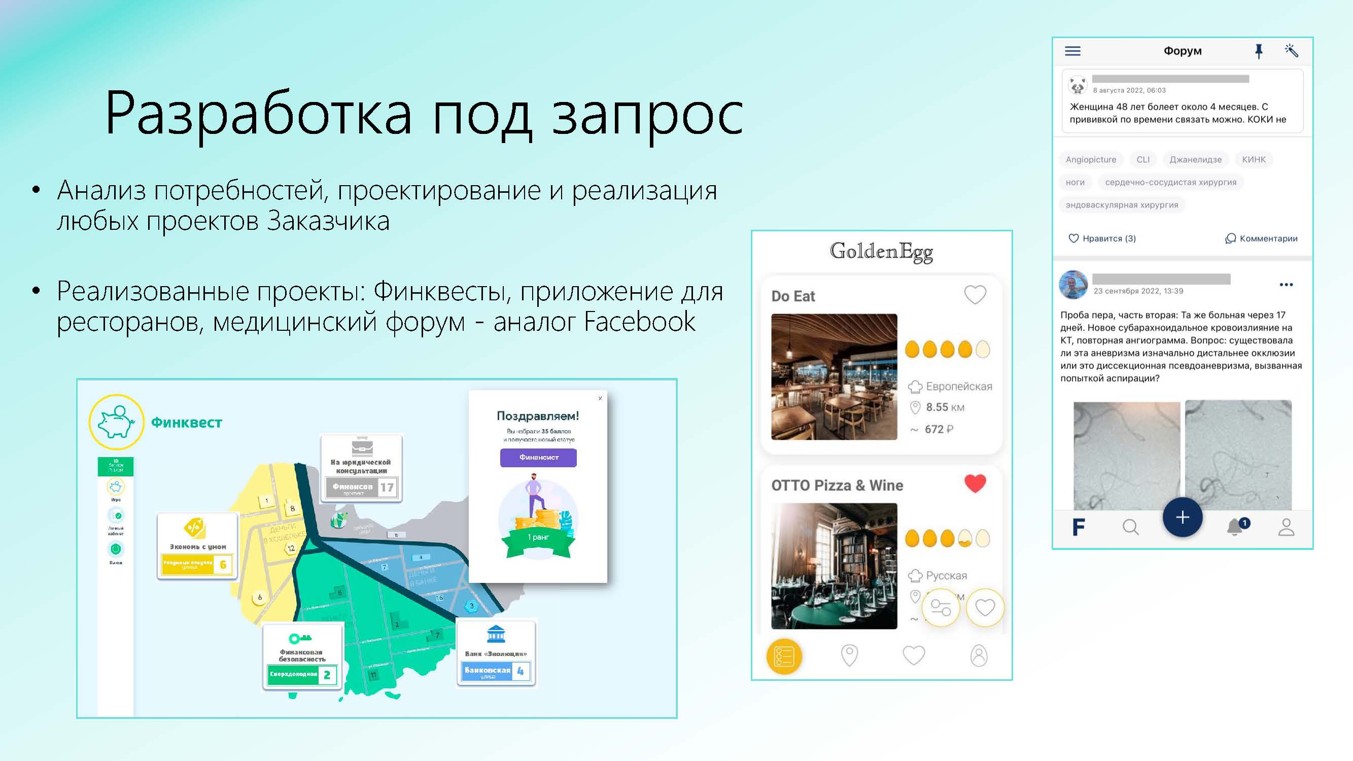Tap the search magnifier in forum bar
This screenshot has height=761, width=1353.
[1130, 527]
